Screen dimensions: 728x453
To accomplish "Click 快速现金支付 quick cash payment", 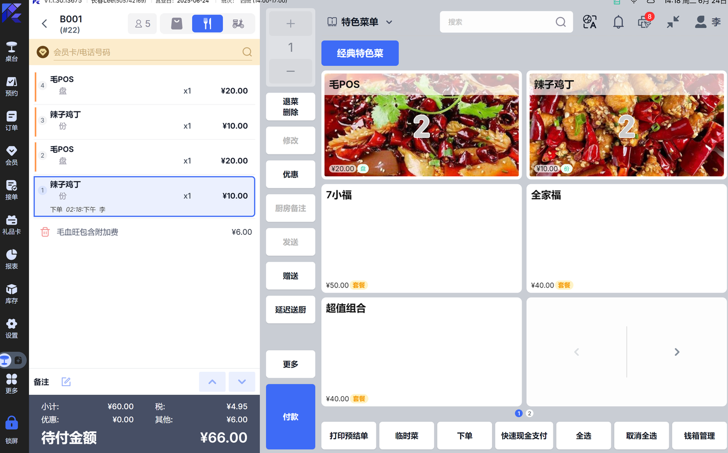I will coord(524,436).
